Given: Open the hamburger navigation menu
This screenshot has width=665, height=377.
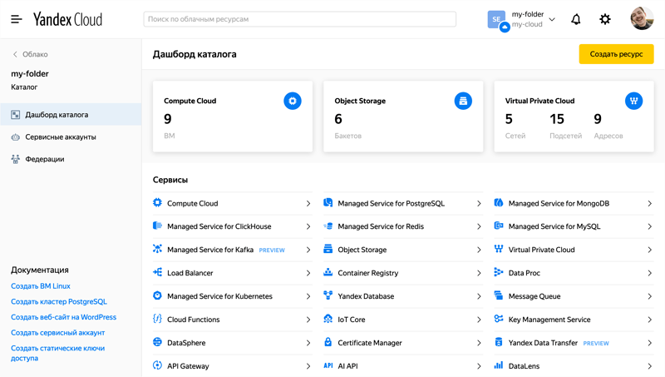Looking at the screenshot, I should tap(16, 19).
